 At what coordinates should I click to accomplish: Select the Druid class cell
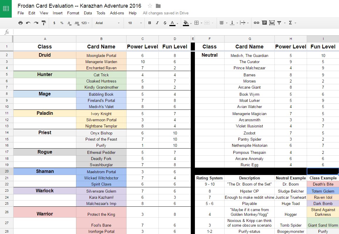pyautogui.click(x=45, y=55)
